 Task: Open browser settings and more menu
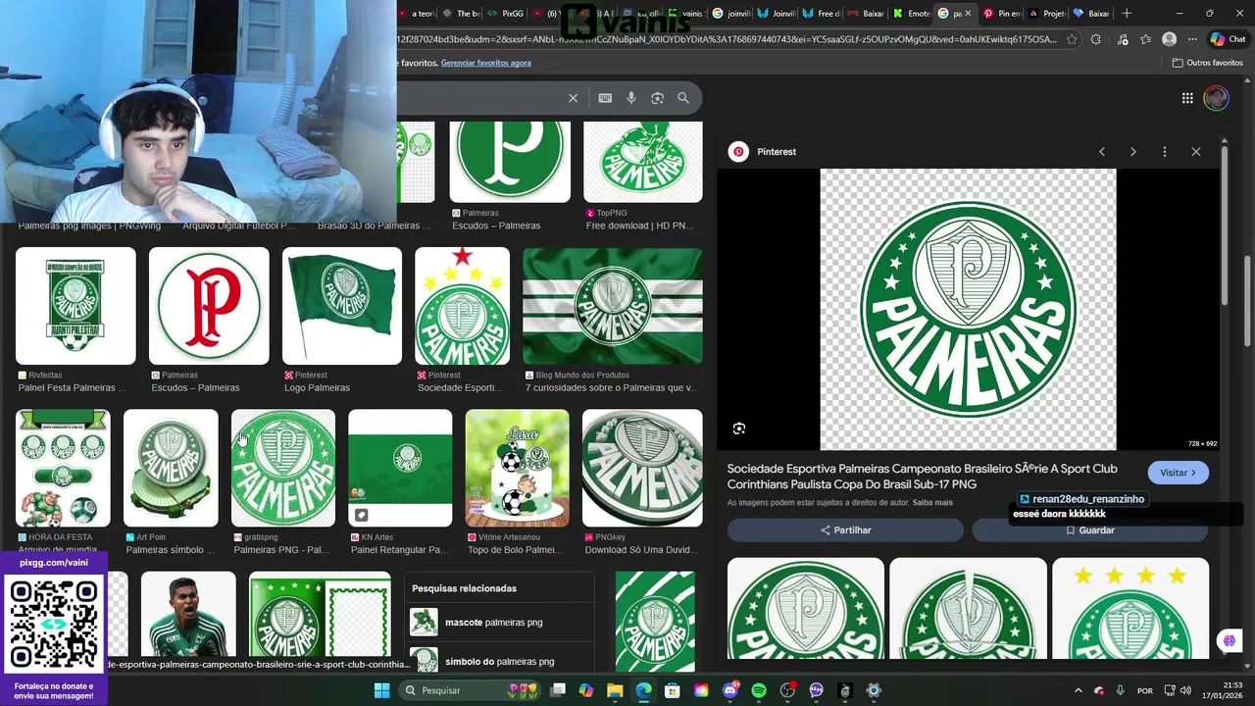coord(1192,39)
